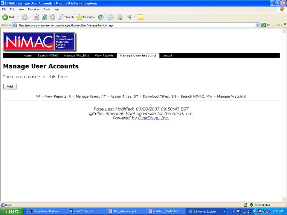
Task: Click the page scrollbar up arrow
Action: click(x=284, y=31)
